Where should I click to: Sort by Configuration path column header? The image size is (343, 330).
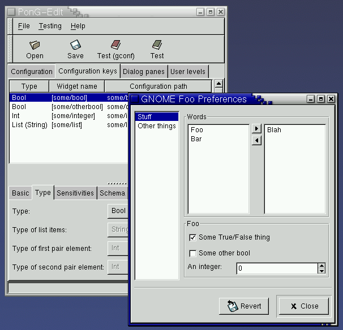pyautogui.click(x=158, y=86)
